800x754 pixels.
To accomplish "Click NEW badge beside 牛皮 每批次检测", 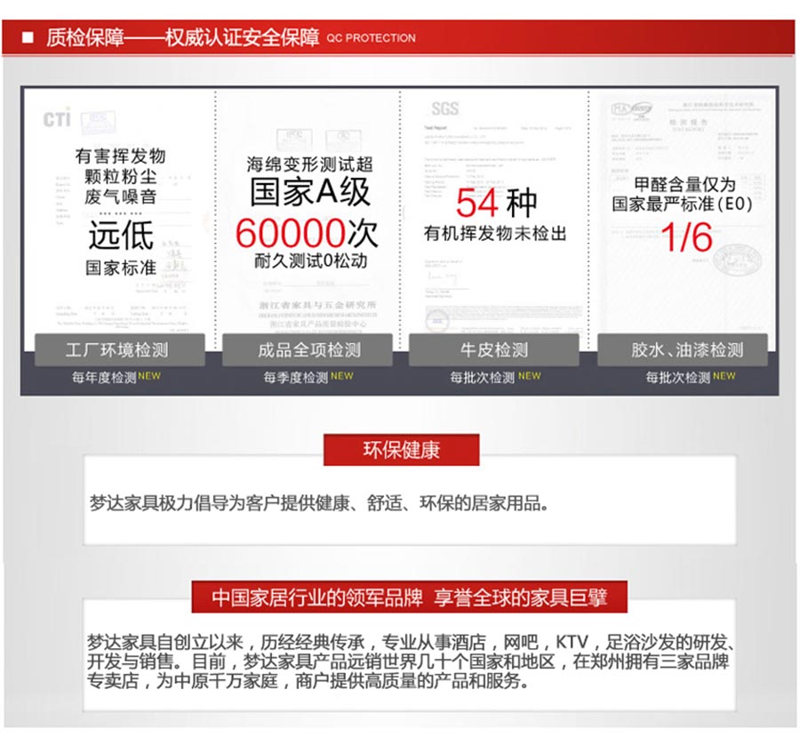I will tap(529, 376).
